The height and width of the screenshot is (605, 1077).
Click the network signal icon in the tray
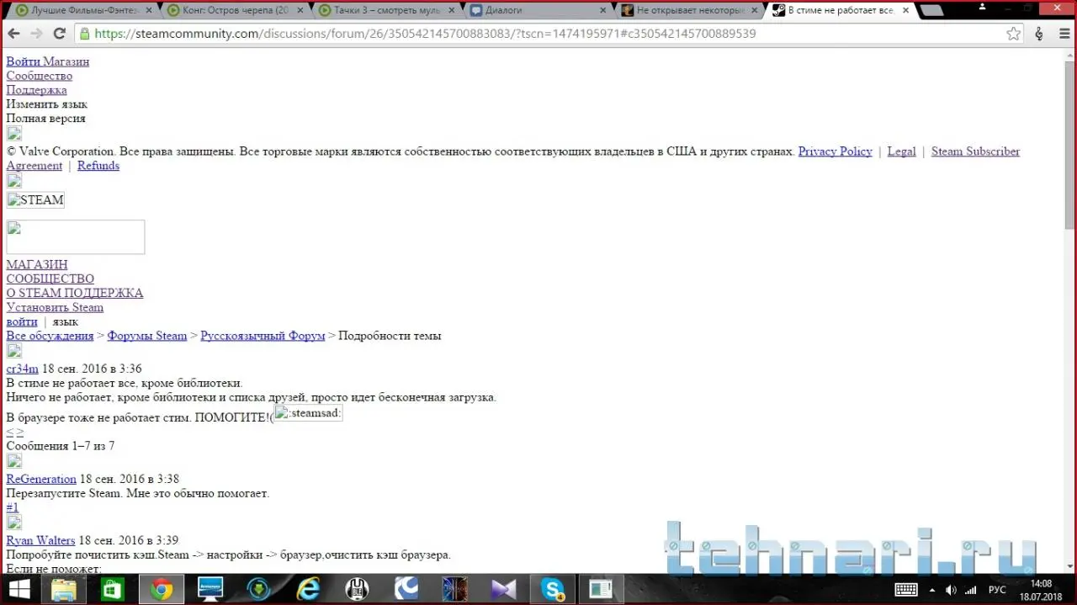pyautogui.click(x=971, y=589)
